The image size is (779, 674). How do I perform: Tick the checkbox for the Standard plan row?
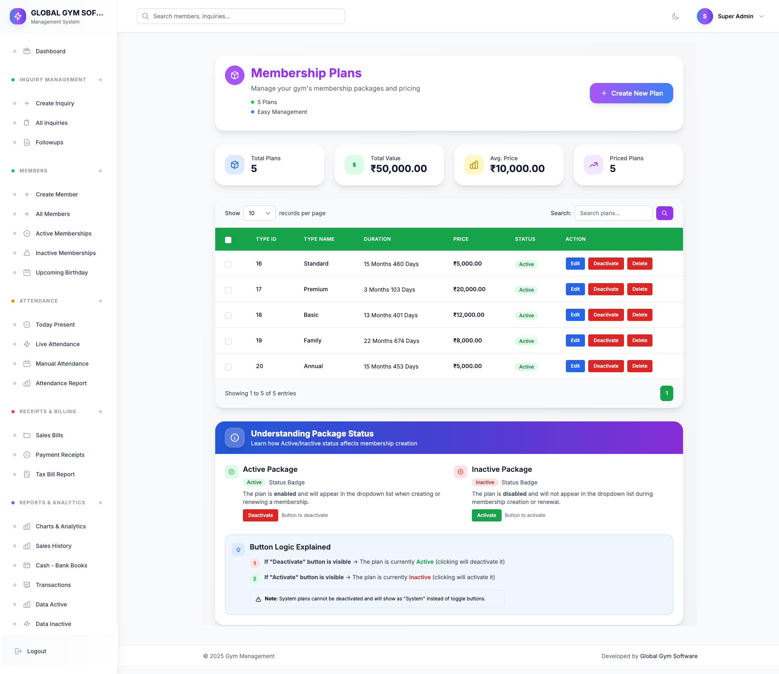point(228,264)
